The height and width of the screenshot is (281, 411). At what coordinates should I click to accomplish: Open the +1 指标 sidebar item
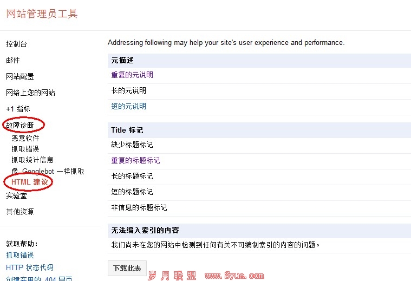click(18, 109)
